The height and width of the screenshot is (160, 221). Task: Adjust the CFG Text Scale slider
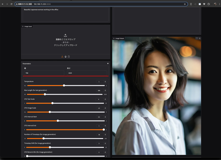(65, 103)
